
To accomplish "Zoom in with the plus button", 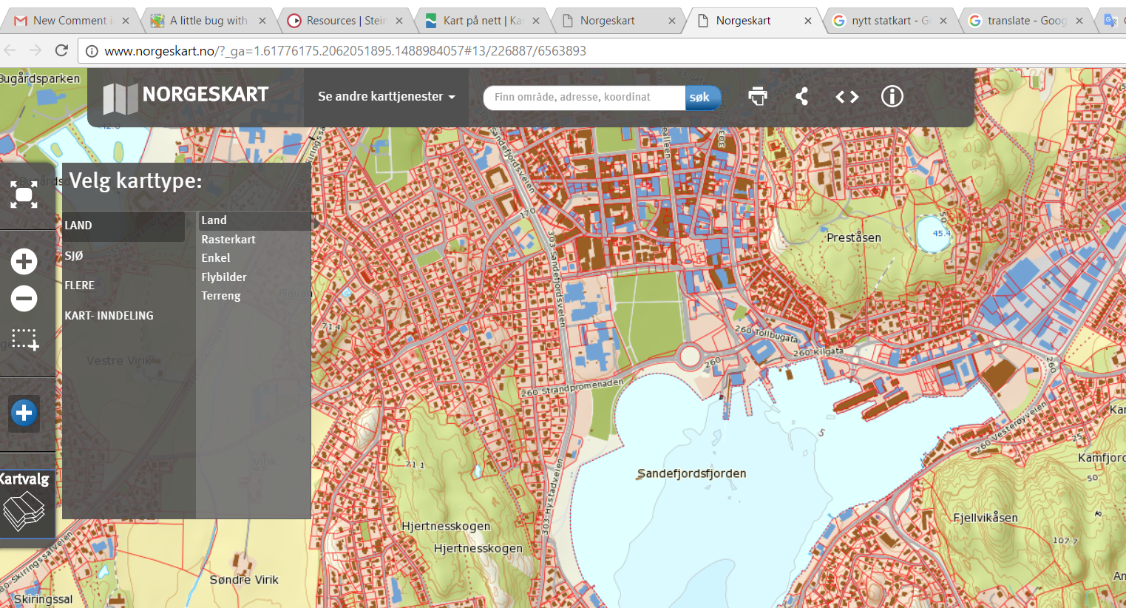I will pos(24,261).
